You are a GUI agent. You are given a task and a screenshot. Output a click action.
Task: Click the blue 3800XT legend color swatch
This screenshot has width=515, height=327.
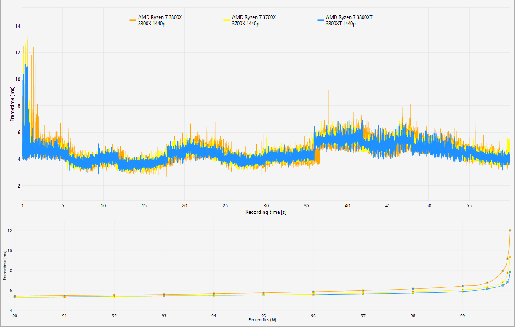pos(320,20)
